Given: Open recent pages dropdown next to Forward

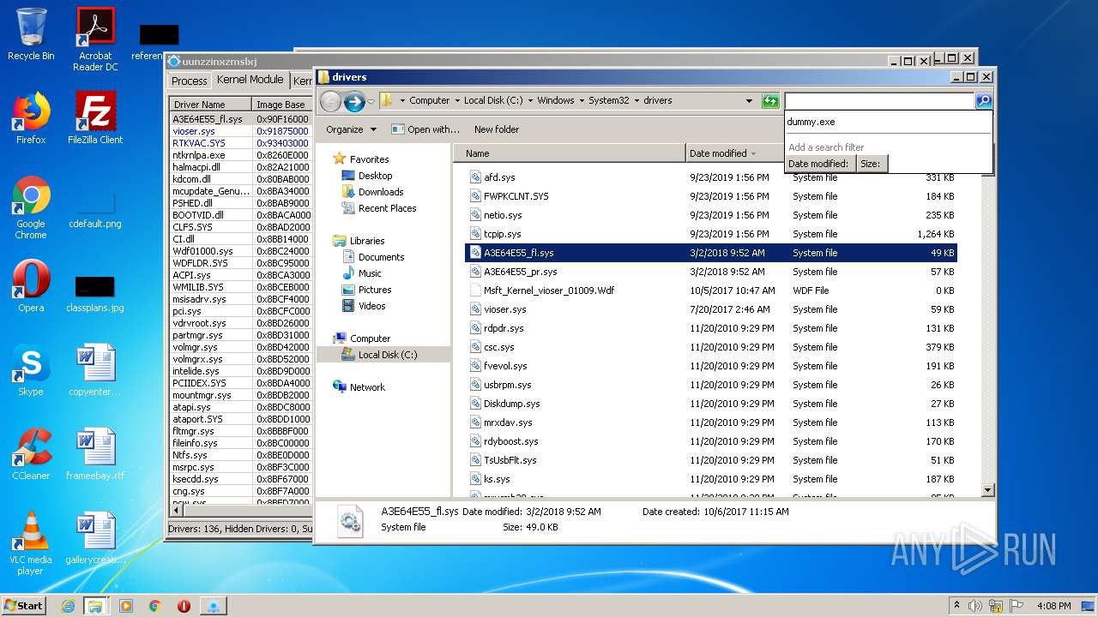Looking at the screenshot, I should click(x=371, y=101).
